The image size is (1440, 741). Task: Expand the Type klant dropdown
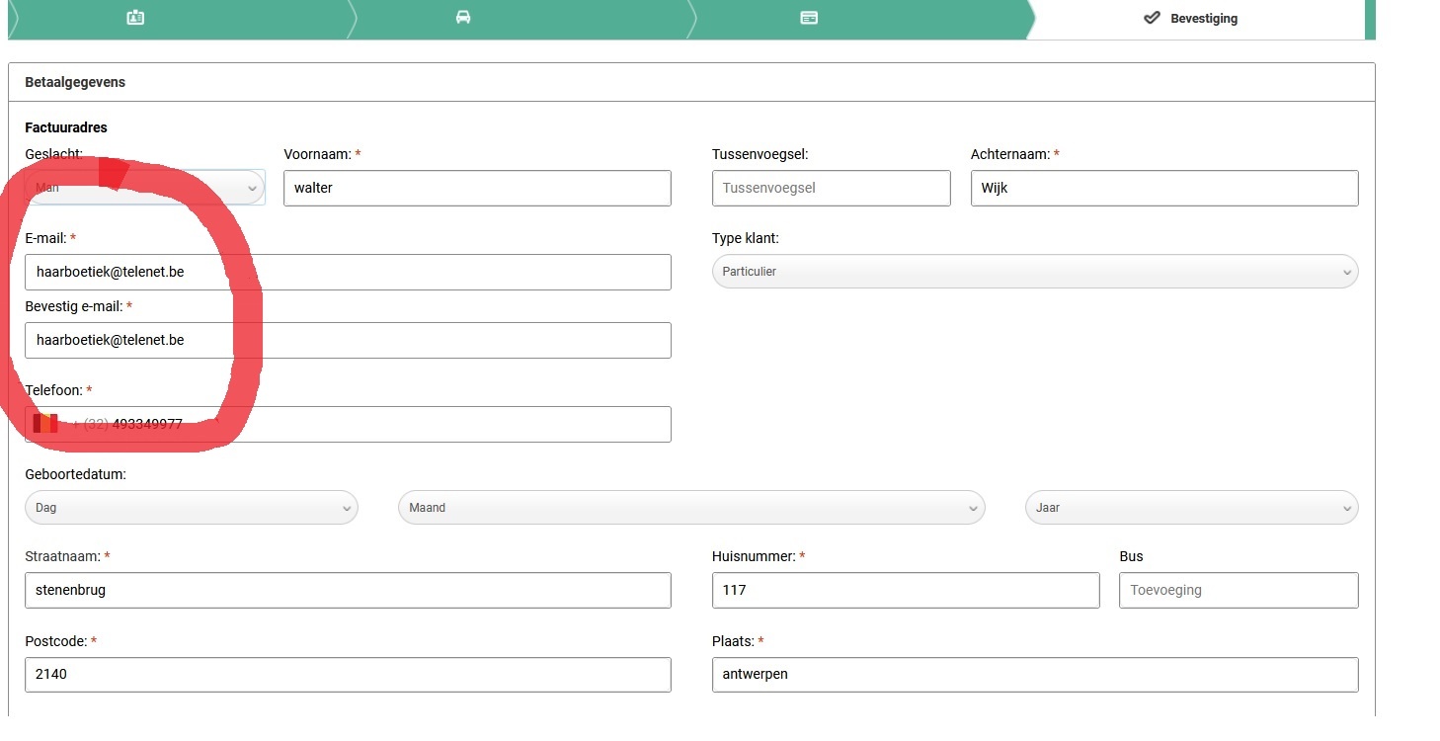[1034, 272]
